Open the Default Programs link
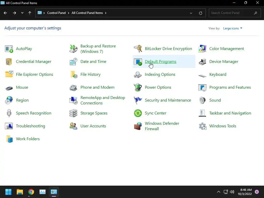Screen dimensions: 264x198 click(x=160, y=62)
